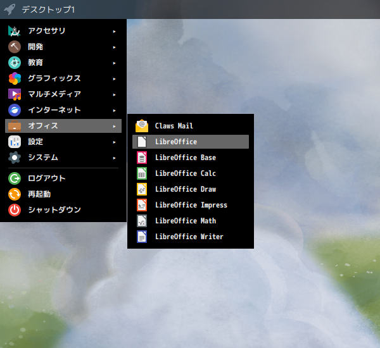Click the LibreOffice Writer document icon

(x=142, y=237)
